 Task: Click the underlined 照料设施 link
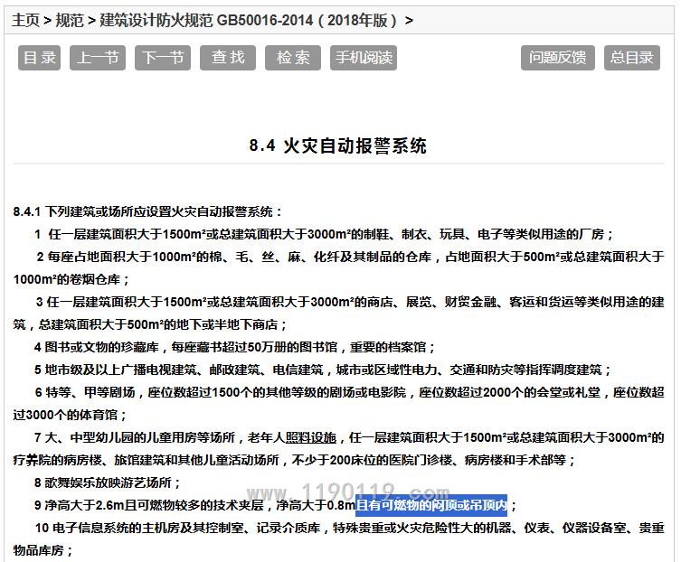[311, 437]
